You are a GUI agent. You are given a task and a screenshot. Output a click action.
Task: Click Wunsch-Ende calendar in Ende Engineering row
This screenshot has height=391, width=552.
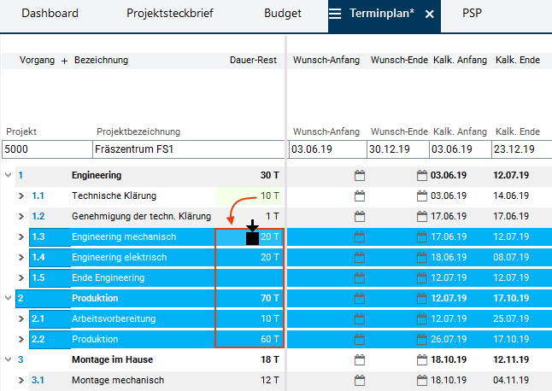click(x=421, y=278)
